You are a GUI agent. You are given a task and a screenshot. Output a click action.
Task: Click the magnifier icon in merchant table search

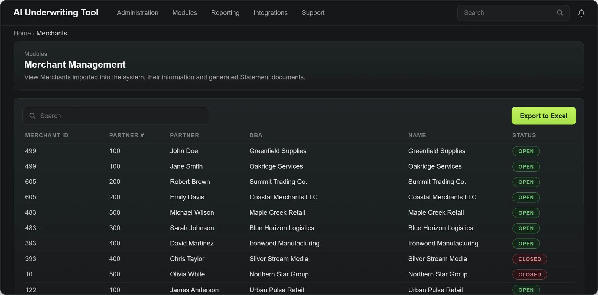[32, 116]
